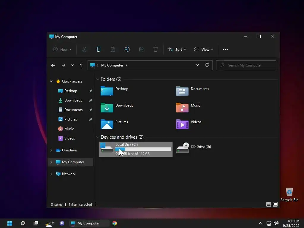Expand the Network tree node
304x228 pixels.
[x=51, y=174]
